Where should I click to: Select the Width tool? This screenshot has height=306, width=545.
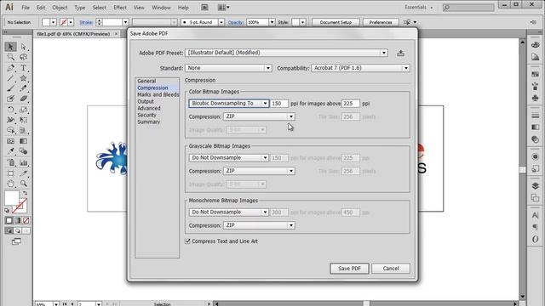tap(10, 120)
